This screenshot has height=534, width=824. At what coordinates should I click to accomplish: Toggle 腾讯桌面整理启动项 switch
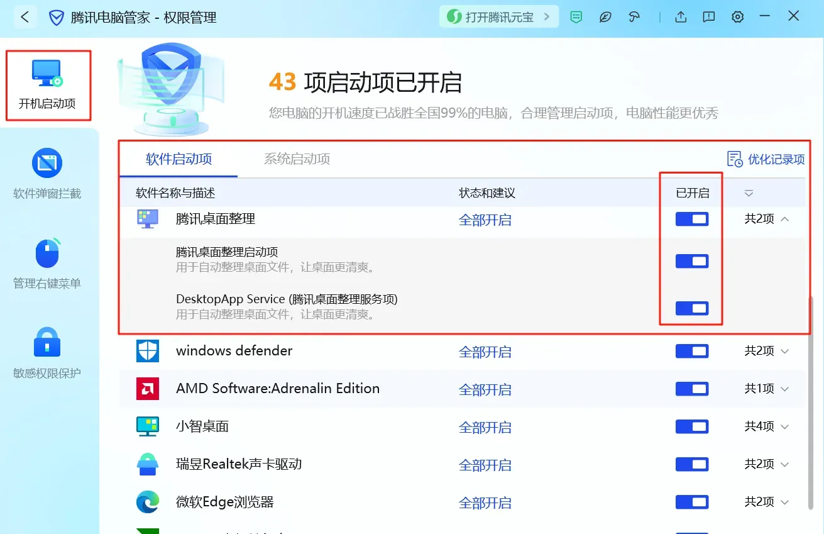pyautogui.click(x=692, y=261)
